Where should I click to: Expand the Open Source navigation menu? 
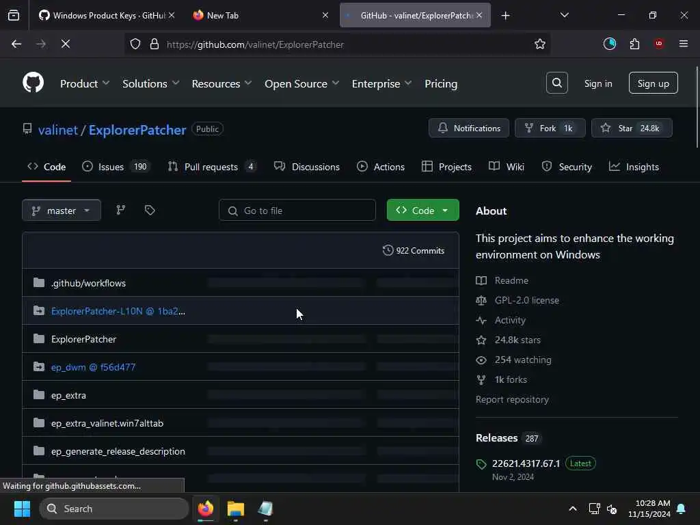tap(301, 83)
